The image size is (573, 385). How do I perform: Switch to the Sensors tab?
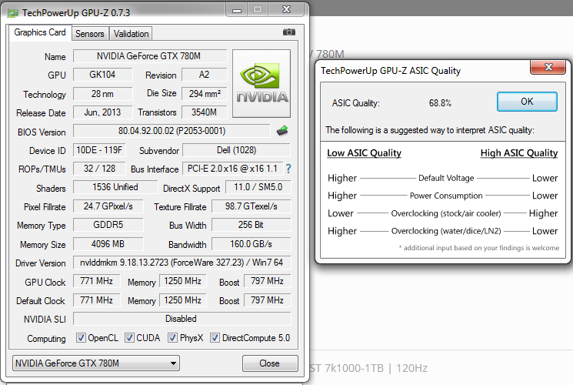pyautogui.click(x=90, y=34)
